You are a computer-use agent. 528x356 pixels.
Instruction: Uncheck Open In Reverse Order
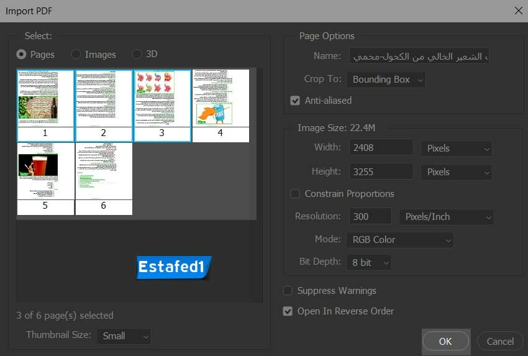click(288, 311)
